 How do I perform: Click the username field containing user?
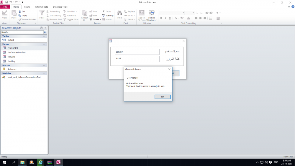[137, 52]
